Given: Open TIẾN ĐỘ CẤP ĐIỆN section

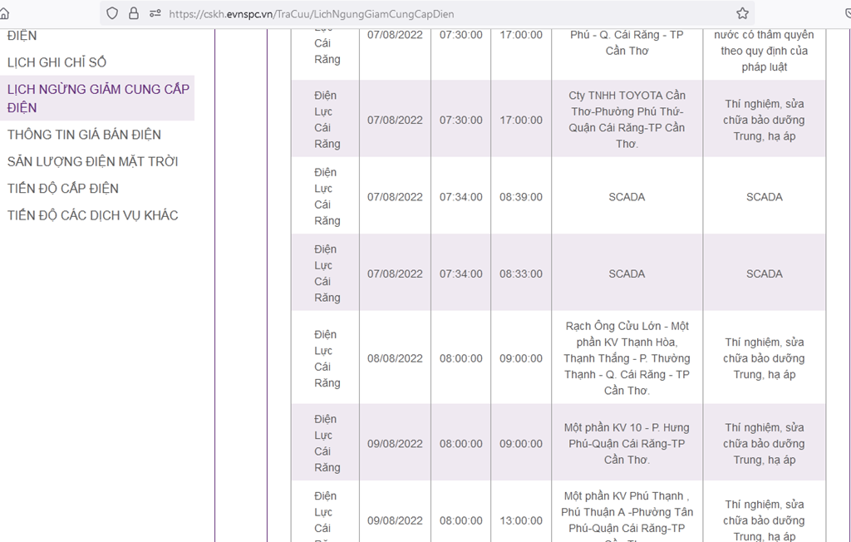Looking at the screenshot, I should coord(63,189).
